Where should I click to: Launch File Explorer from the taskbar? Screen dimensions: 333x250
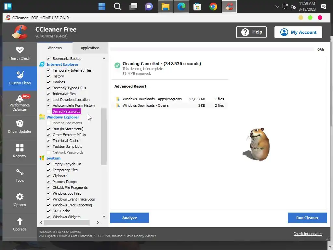pyautogui.click(x=166, y=7)
